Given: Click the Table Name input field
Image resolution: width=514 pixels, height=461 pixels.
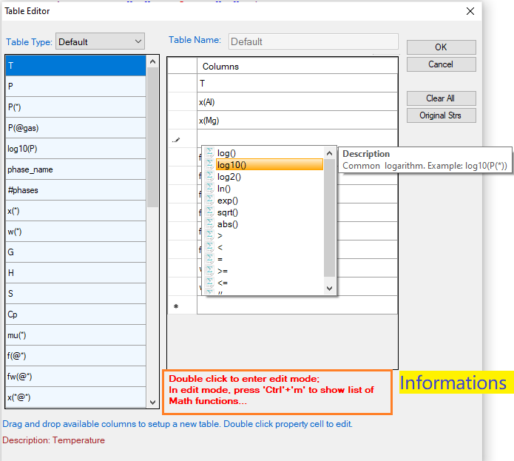Looking at the screenshot, I should click(x=313, y=42).
